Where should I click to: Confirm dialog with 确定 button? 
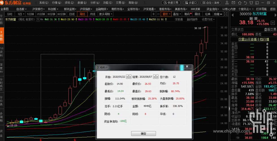click(x=144, y=134)
